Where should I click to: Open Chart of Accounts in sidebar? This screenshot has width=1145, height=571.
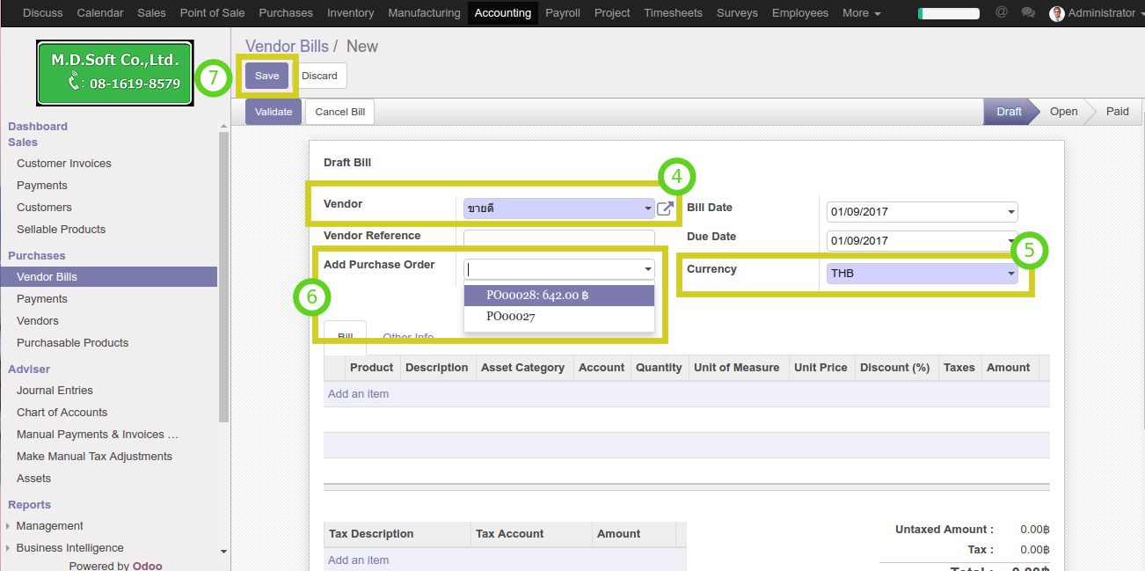point(62,413)
